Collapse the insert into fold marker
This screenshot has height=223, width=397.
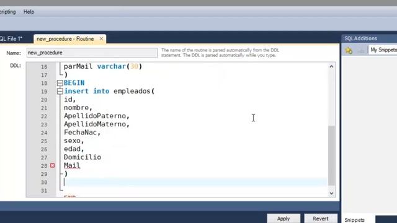click(x=60, y=91)
